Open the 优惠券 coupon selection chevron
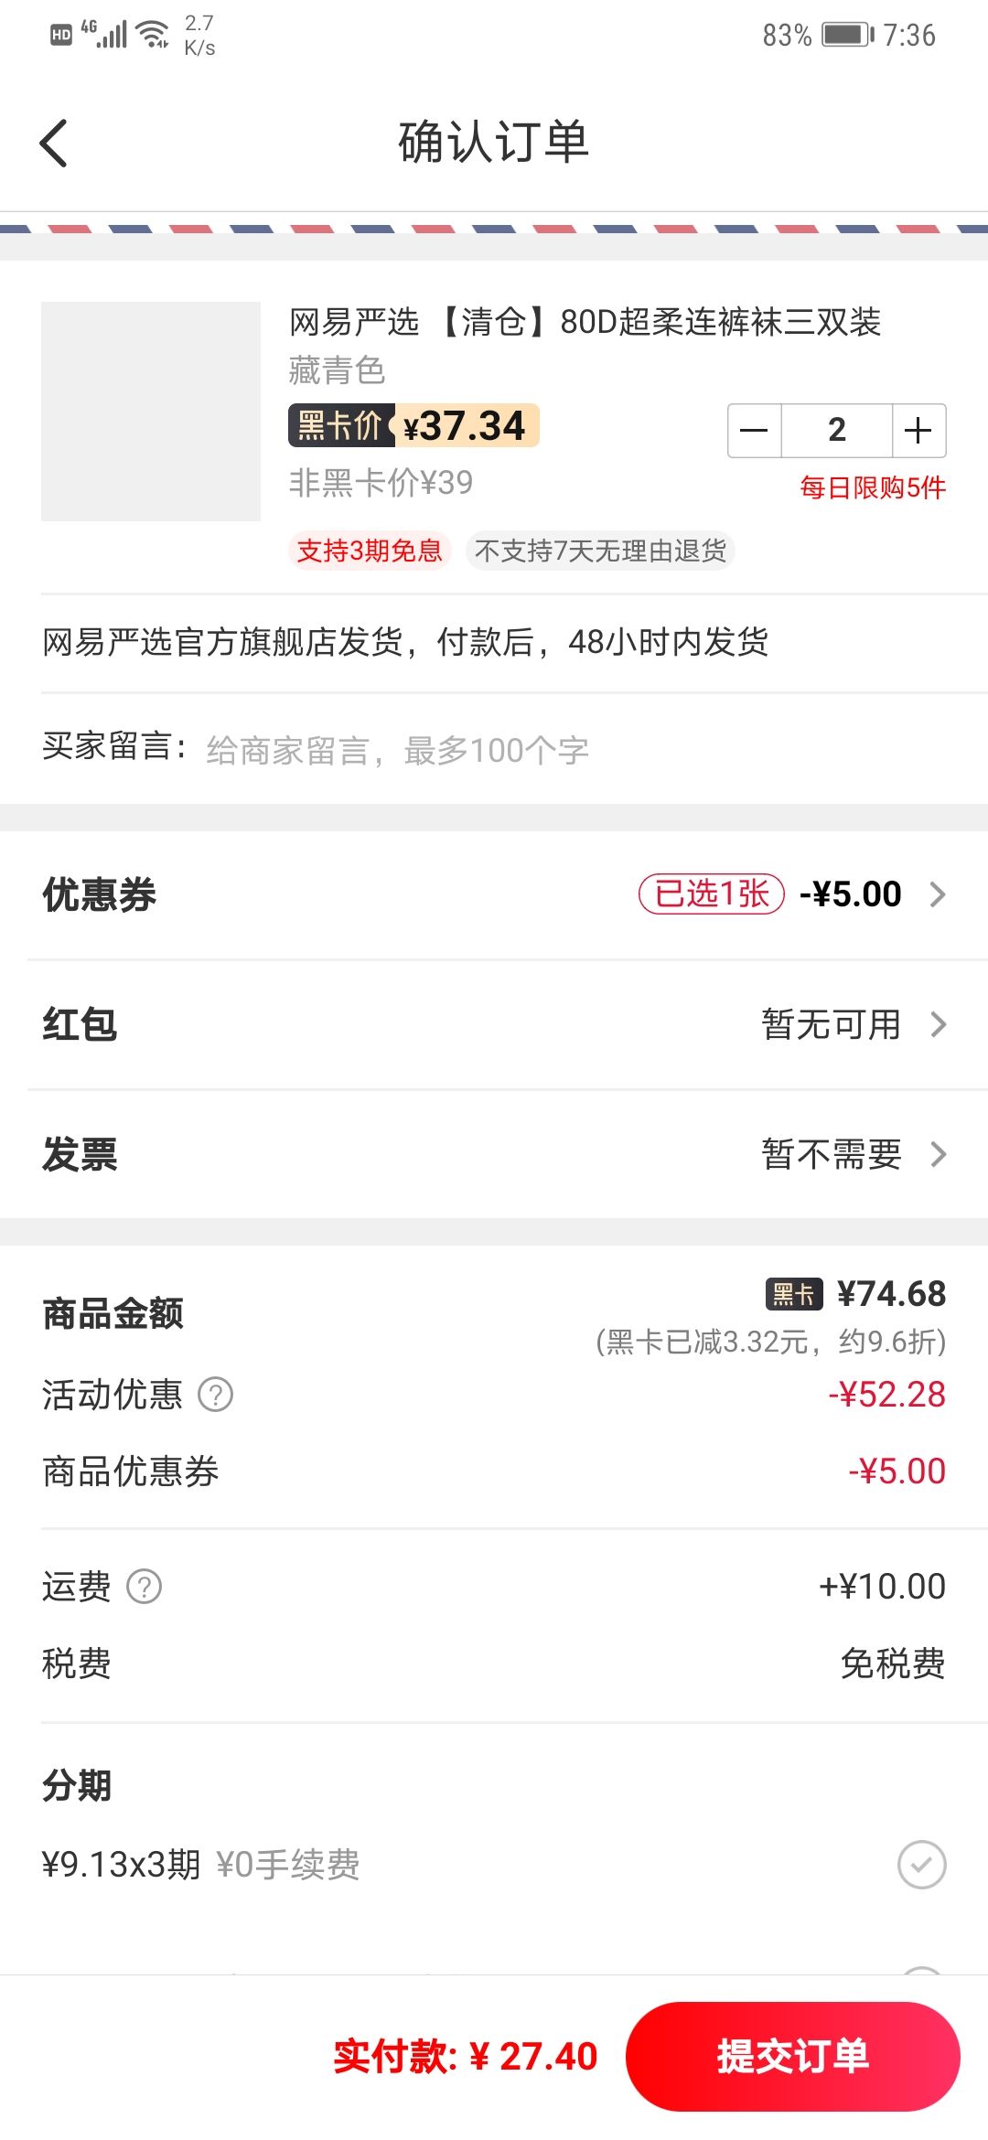 point(938,894)
